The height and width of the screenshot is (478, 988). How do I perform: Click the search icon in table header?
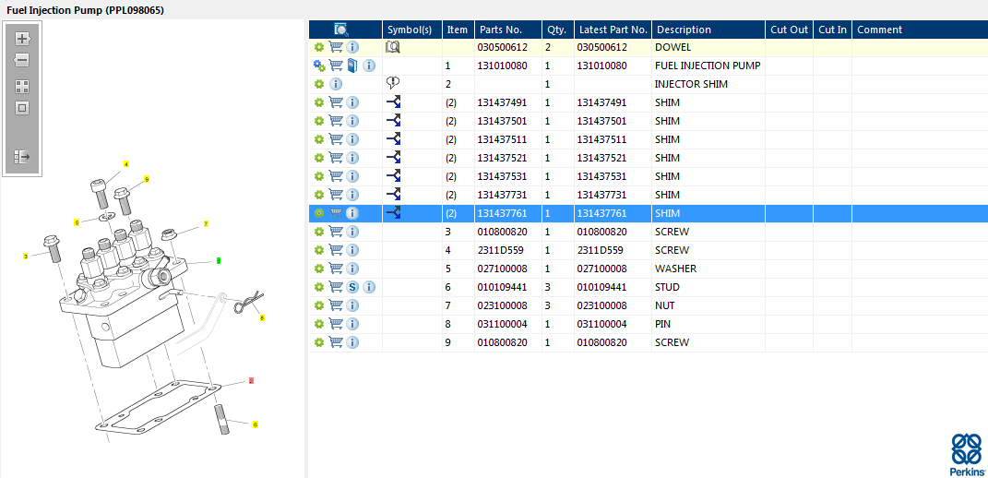(341, 29)
